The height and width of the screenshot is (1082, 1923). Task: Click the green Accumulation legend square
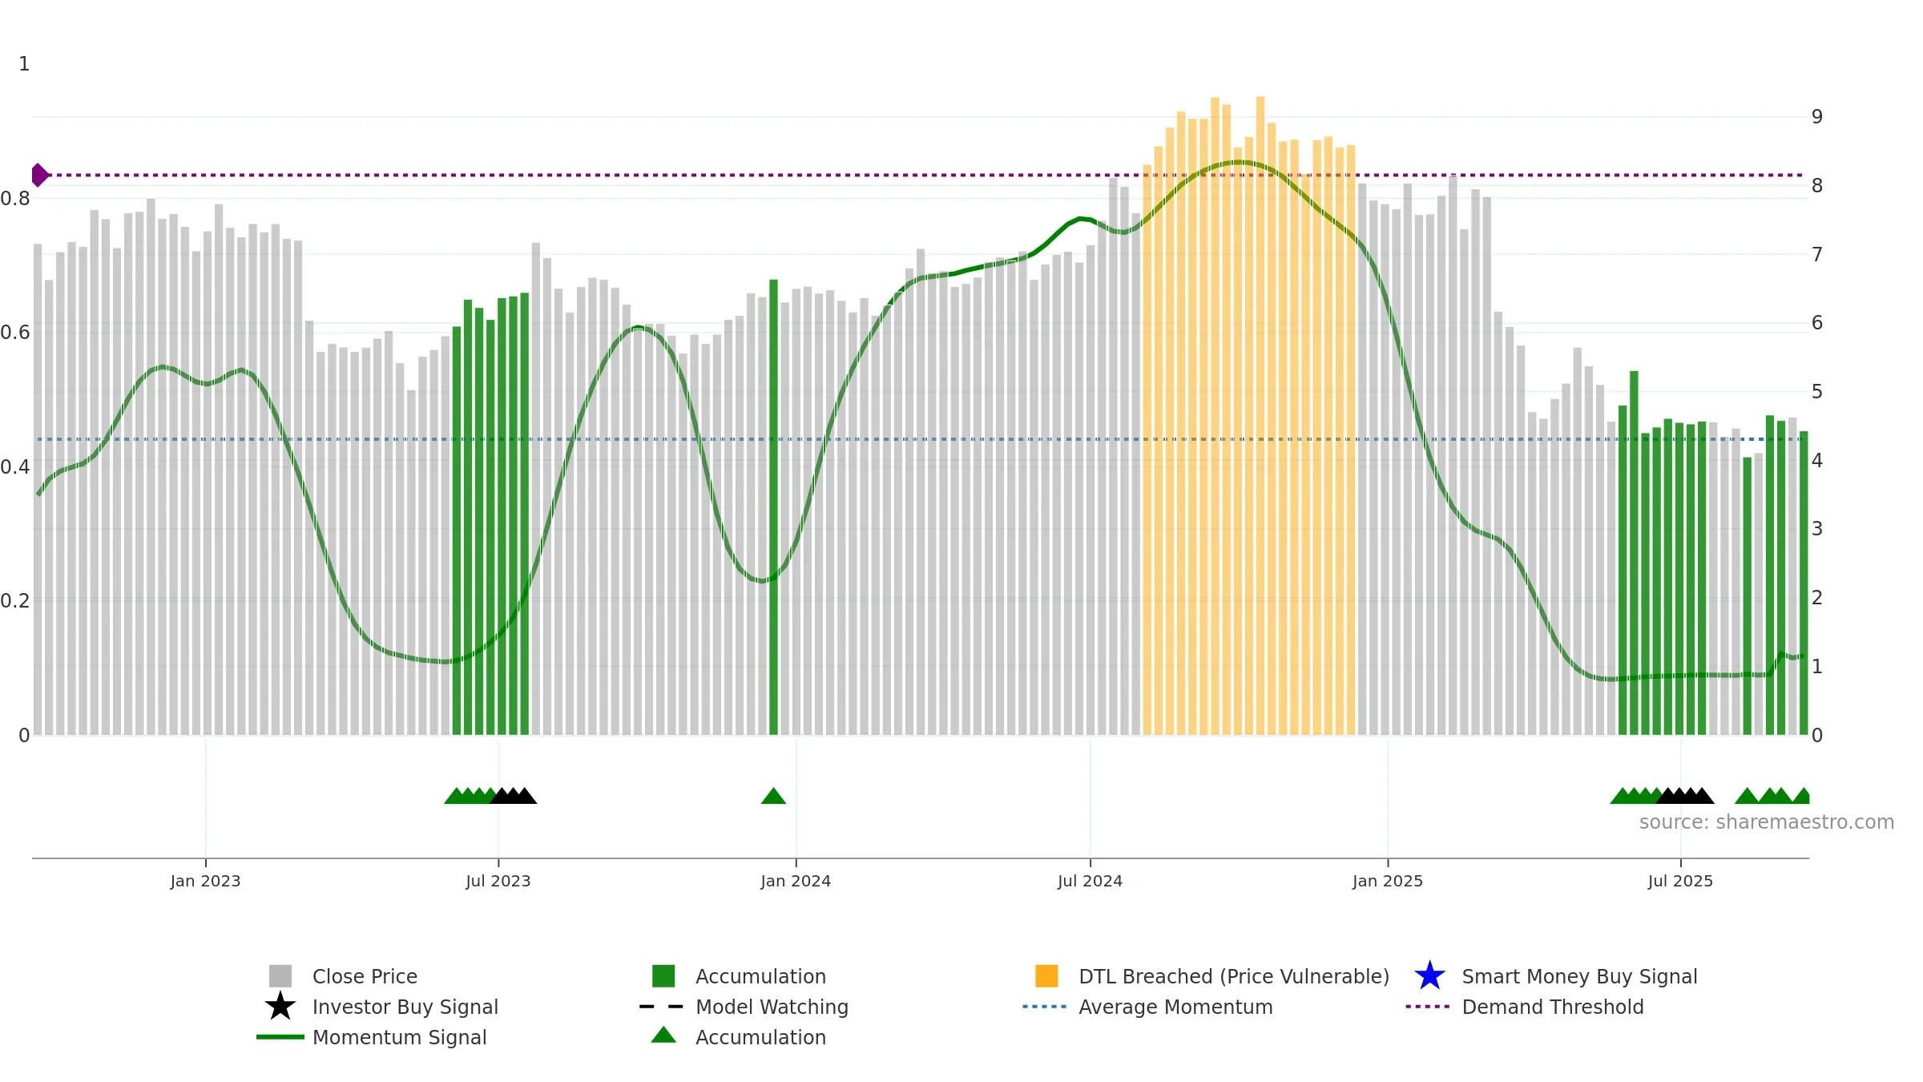[663, 975]
